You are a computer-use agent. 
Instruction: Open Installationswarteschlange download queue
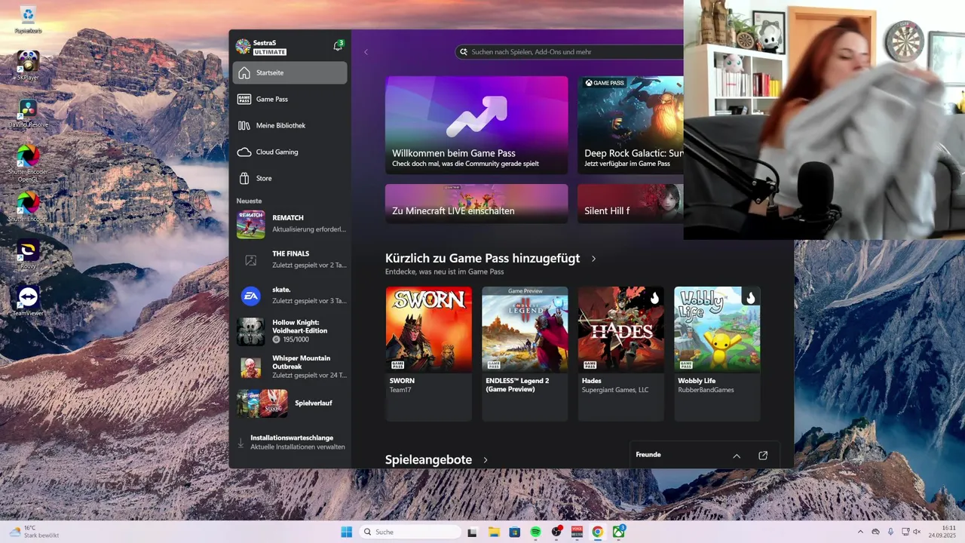click(x=291, y=443)
